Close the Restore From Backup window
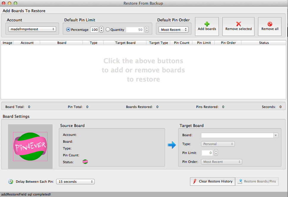The image size is (288, 197). [4, 3]
